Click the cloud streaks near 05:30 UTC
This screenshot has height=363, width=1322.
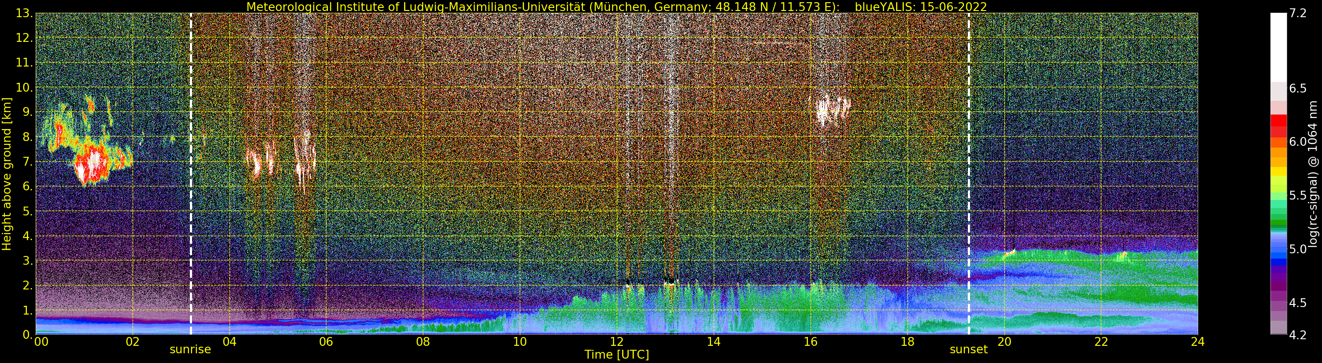tap(305, 161)
